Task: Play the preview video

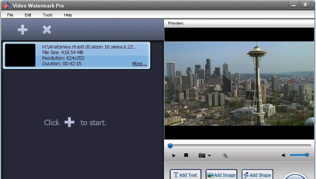Action: pyautogui.click(x=174, y=156)
